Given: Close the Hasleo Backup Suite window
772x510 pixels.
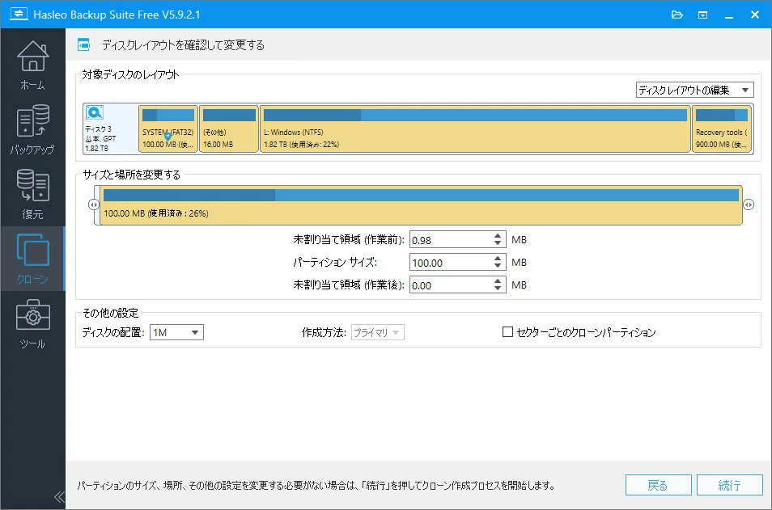Looking at the screenshot, I should click(x=755, y=15).
